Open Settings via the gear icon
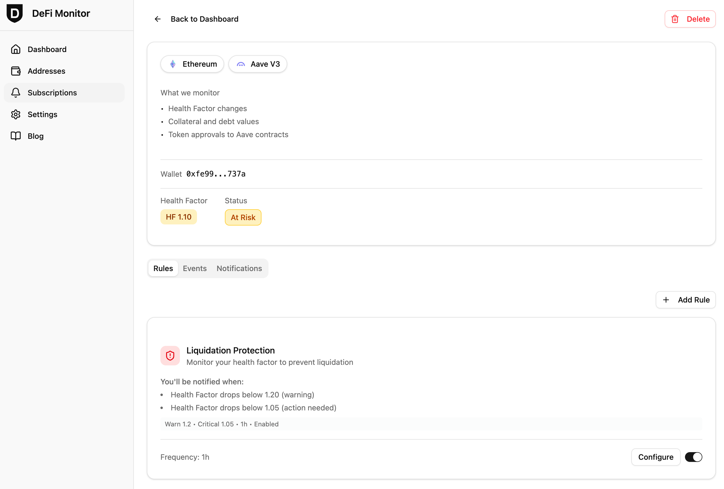 (16, 114)
